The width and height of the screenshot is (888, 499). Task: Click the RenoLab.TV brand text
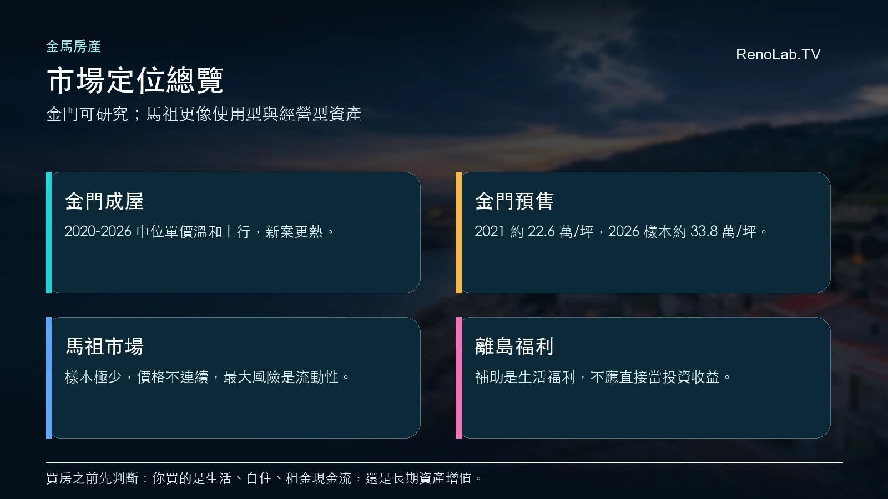[778, 54]
